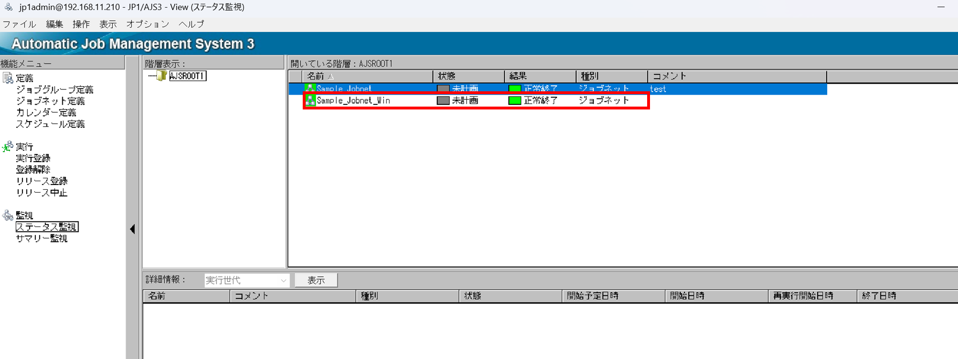Click the 開始予定日時 column header

click(x=593, y=296)
